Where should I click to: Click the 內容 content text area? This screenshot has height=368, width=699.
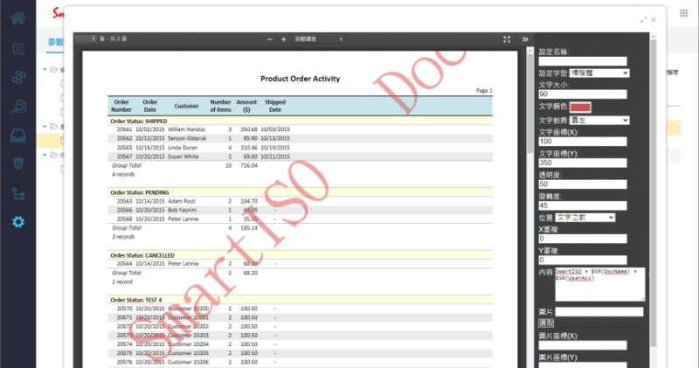pos(599,285)
